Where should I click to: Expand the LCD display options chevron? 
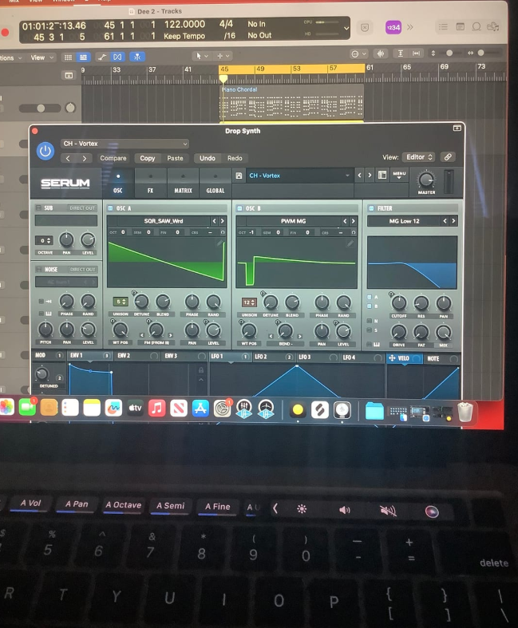tap(346, 29)
